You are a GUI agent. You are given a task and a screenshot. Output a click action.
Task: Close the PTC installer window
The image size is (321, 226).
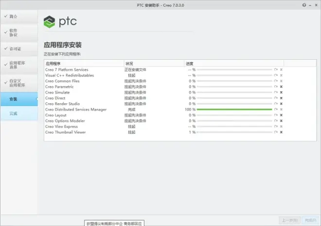pyautogui.click(x=316, y=5)
